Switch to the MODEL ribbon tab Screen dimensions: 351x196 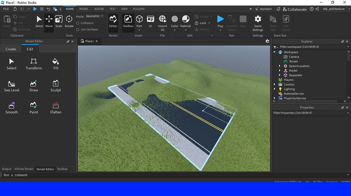(84, 9)
